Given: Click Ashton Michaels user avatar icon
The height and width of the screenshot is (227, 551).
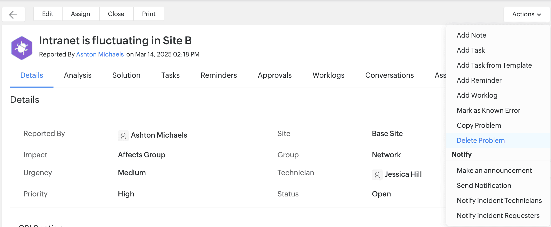Looking at the screenshot, I should point(123,136).
